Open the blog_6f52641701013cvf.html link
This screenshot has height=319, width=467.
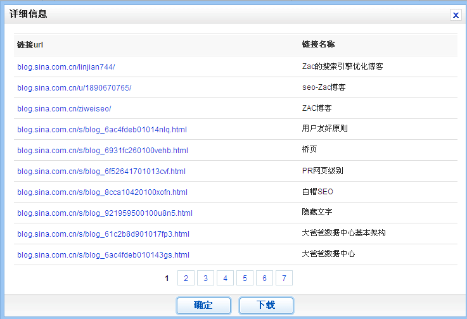[101, 171]
